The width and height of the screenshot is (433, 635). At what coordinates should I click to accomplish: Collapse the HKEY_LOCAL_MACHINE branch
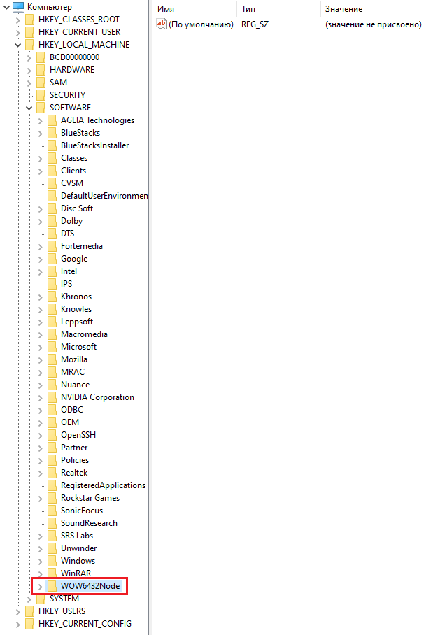point(17,45)
